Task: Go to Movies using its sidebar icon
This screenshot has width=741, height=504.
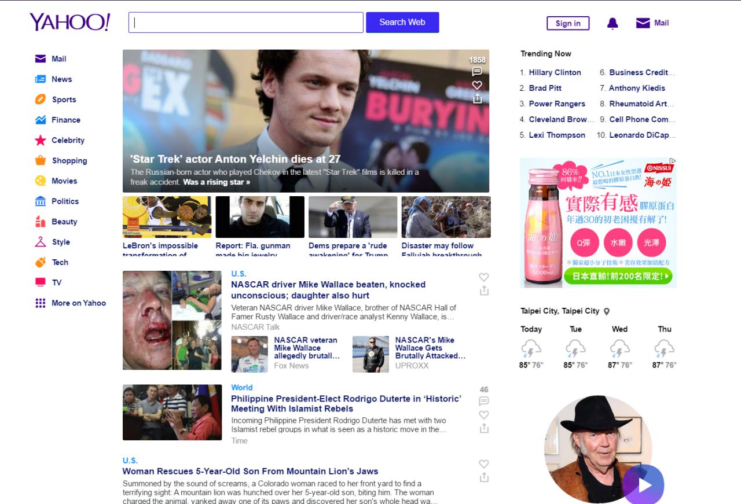Action: [41, 181]
